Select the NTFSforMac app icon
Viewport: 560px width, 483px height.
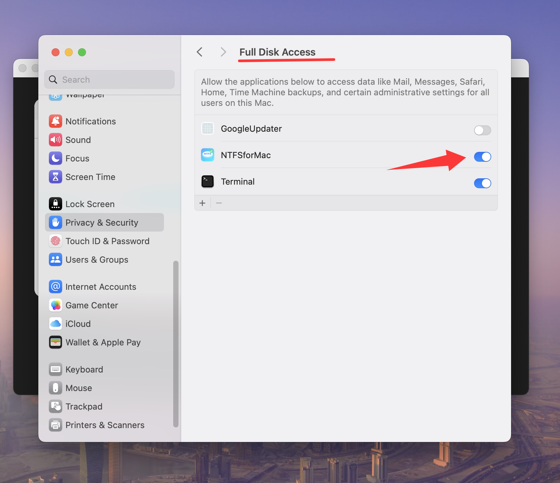click(207, 155)
